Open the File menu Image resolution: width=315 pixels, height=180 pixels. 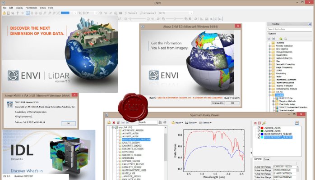5,8
